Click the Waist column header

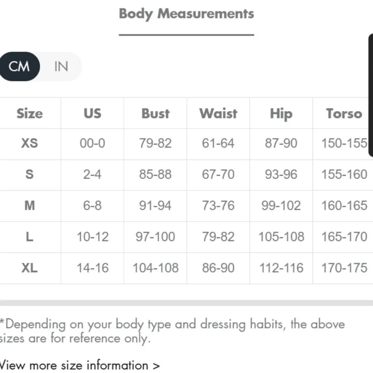click(x=218, y=113)
